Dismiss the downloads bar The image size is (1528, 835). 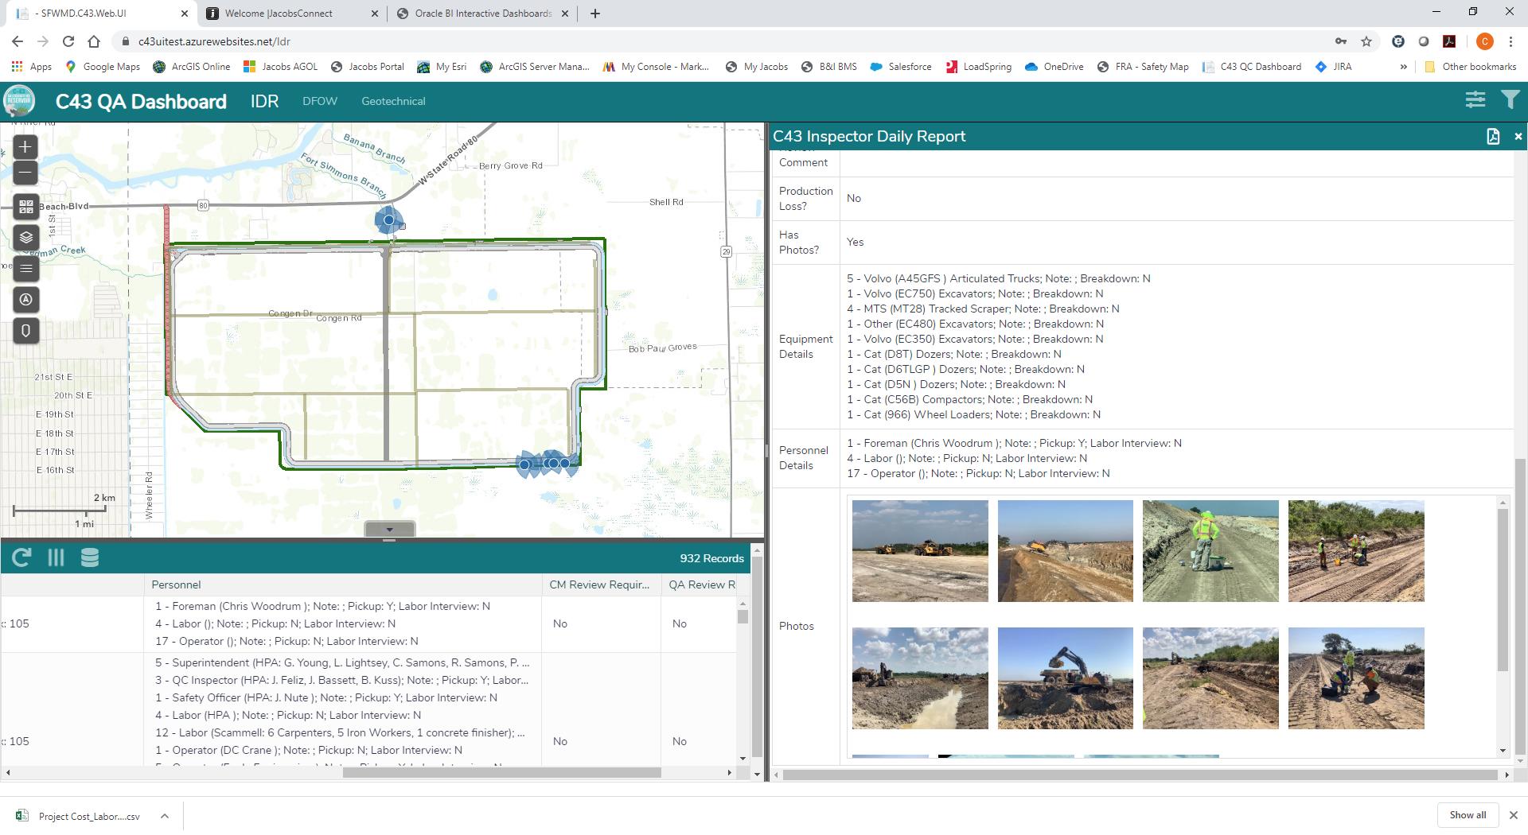(x=1513, y=815)
